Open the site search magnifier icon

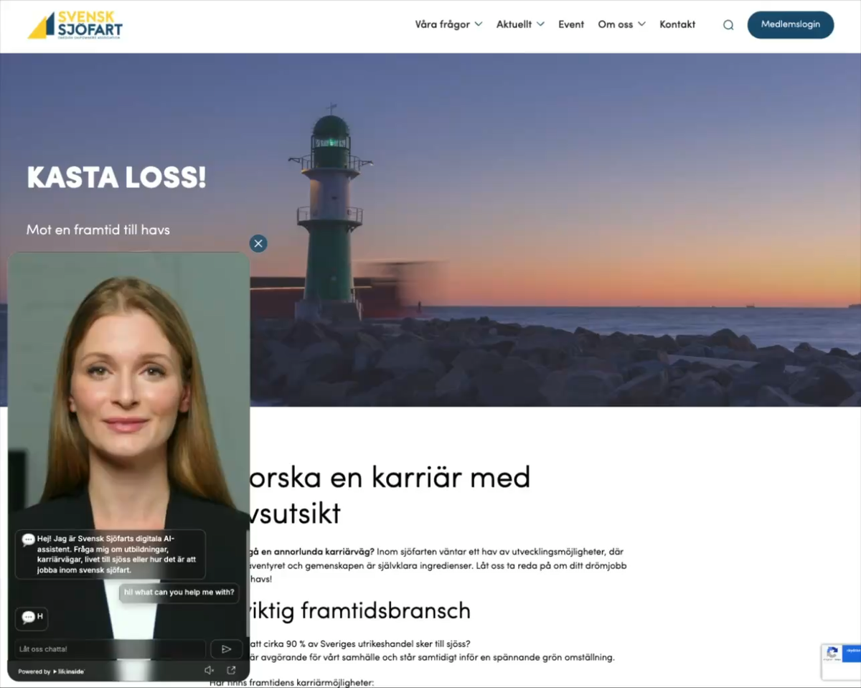(x=728, y=24)
